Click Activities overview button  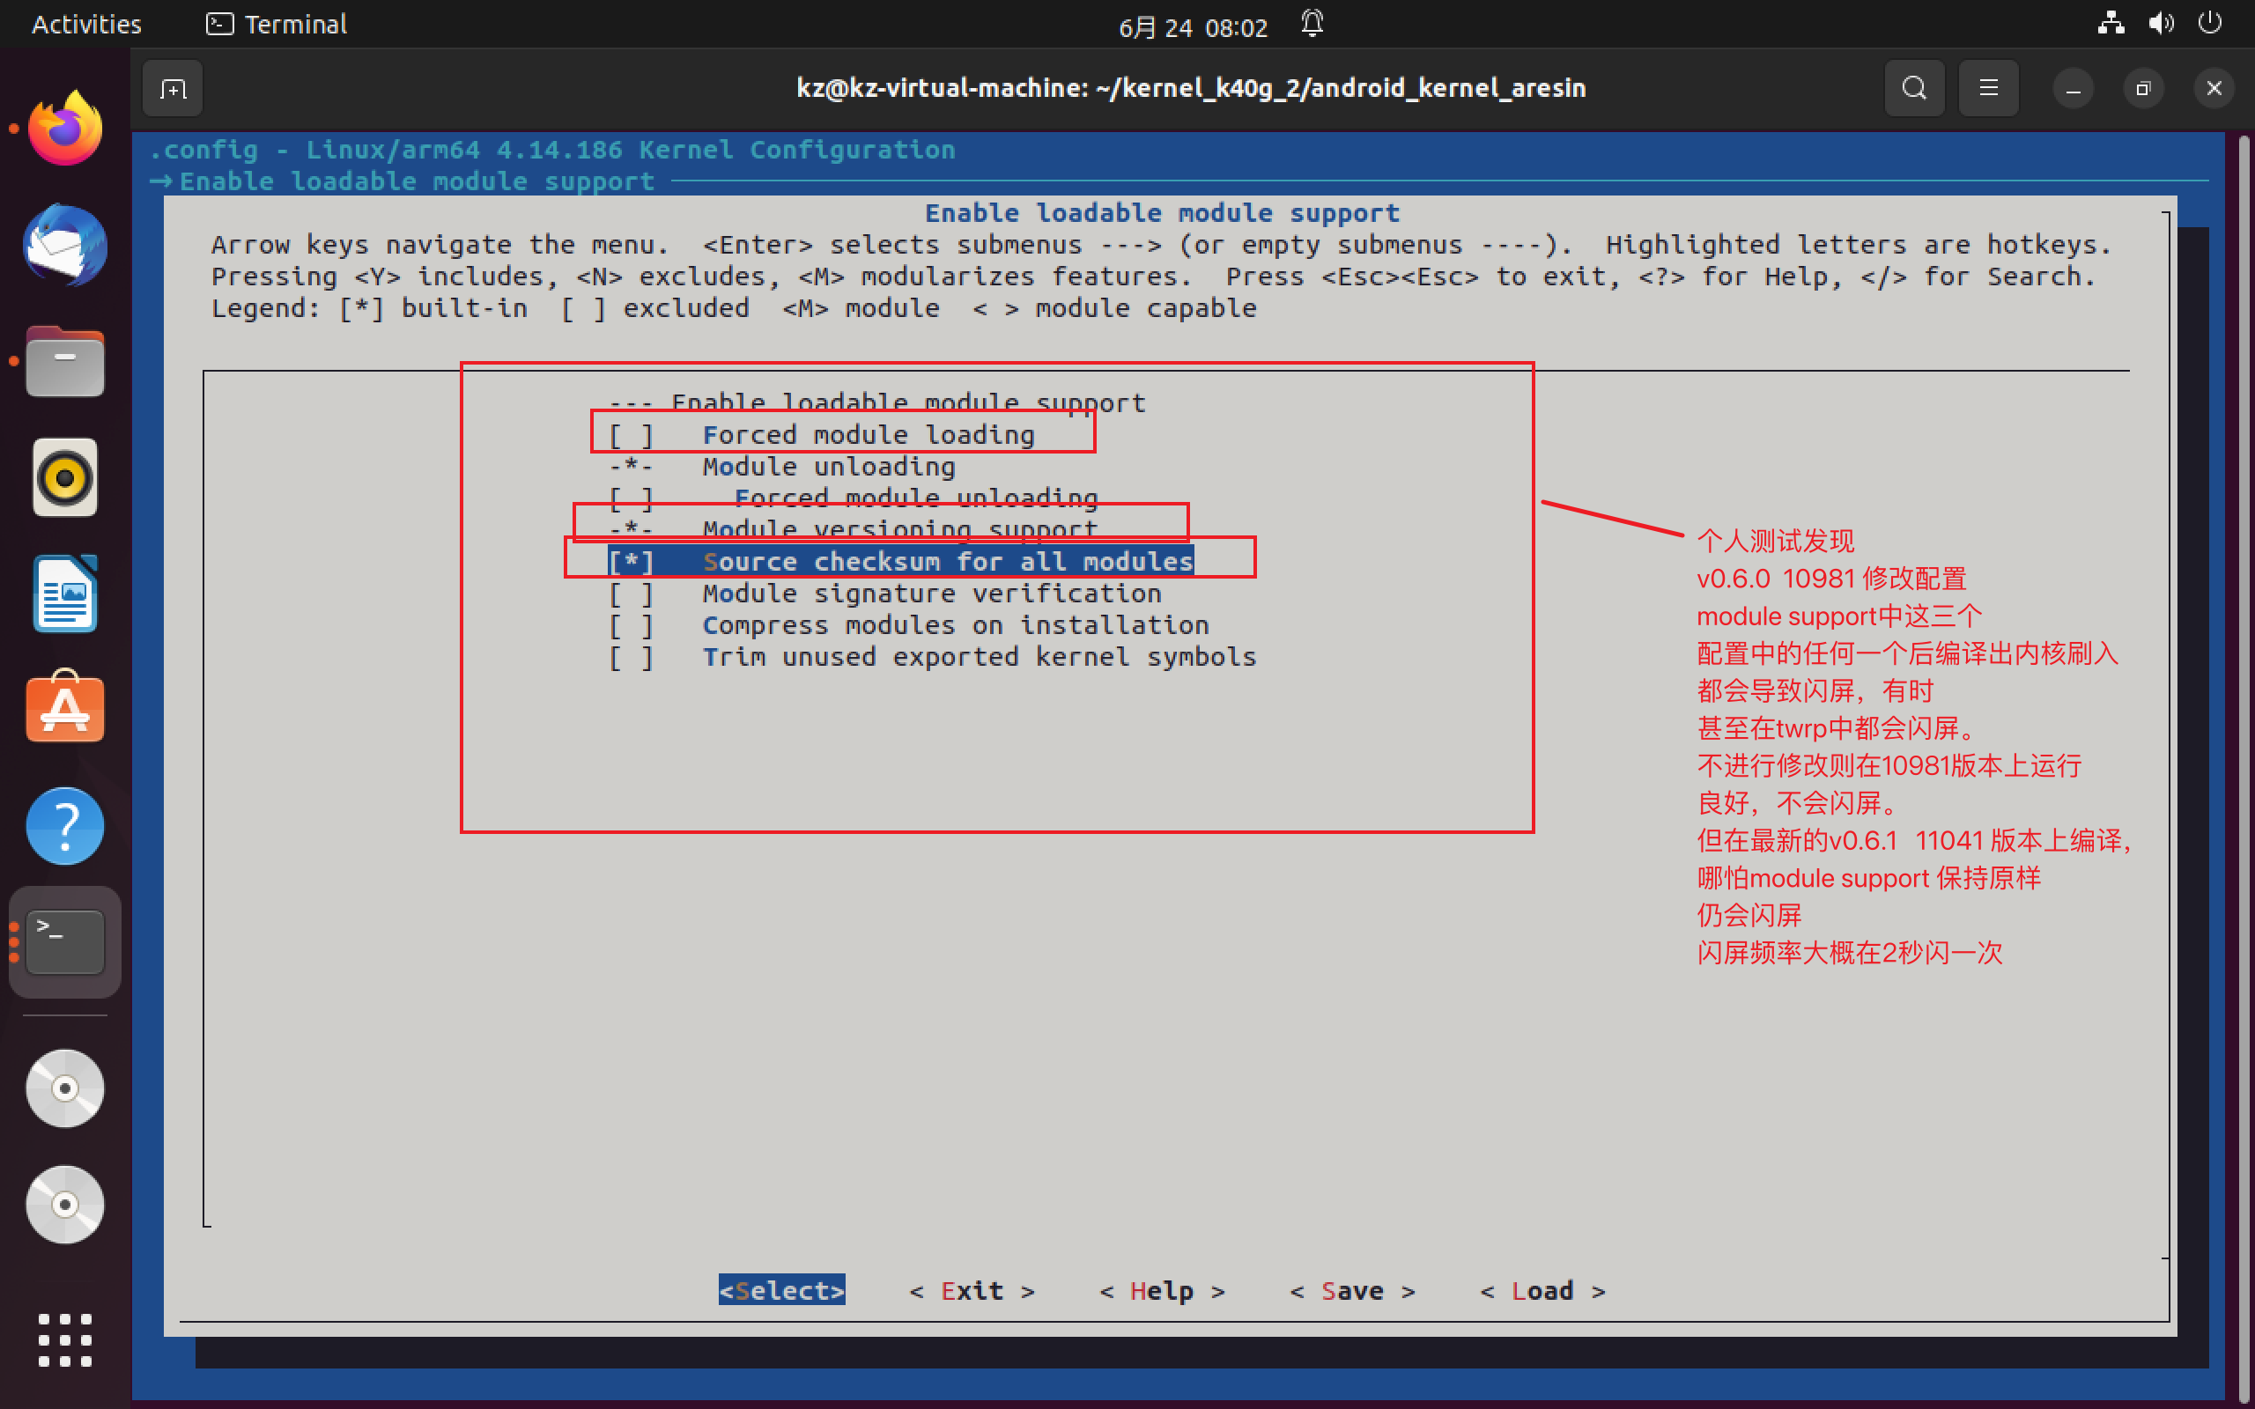pos(85,25)
